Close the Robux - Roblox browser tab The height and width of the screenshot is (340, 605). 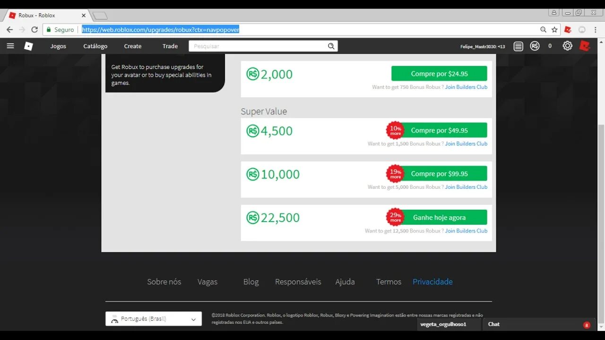coord(84,15)
